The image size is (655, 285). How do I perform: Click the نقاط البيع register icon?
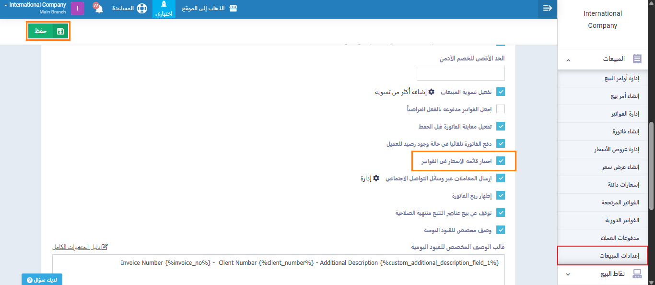click(637, 274)
